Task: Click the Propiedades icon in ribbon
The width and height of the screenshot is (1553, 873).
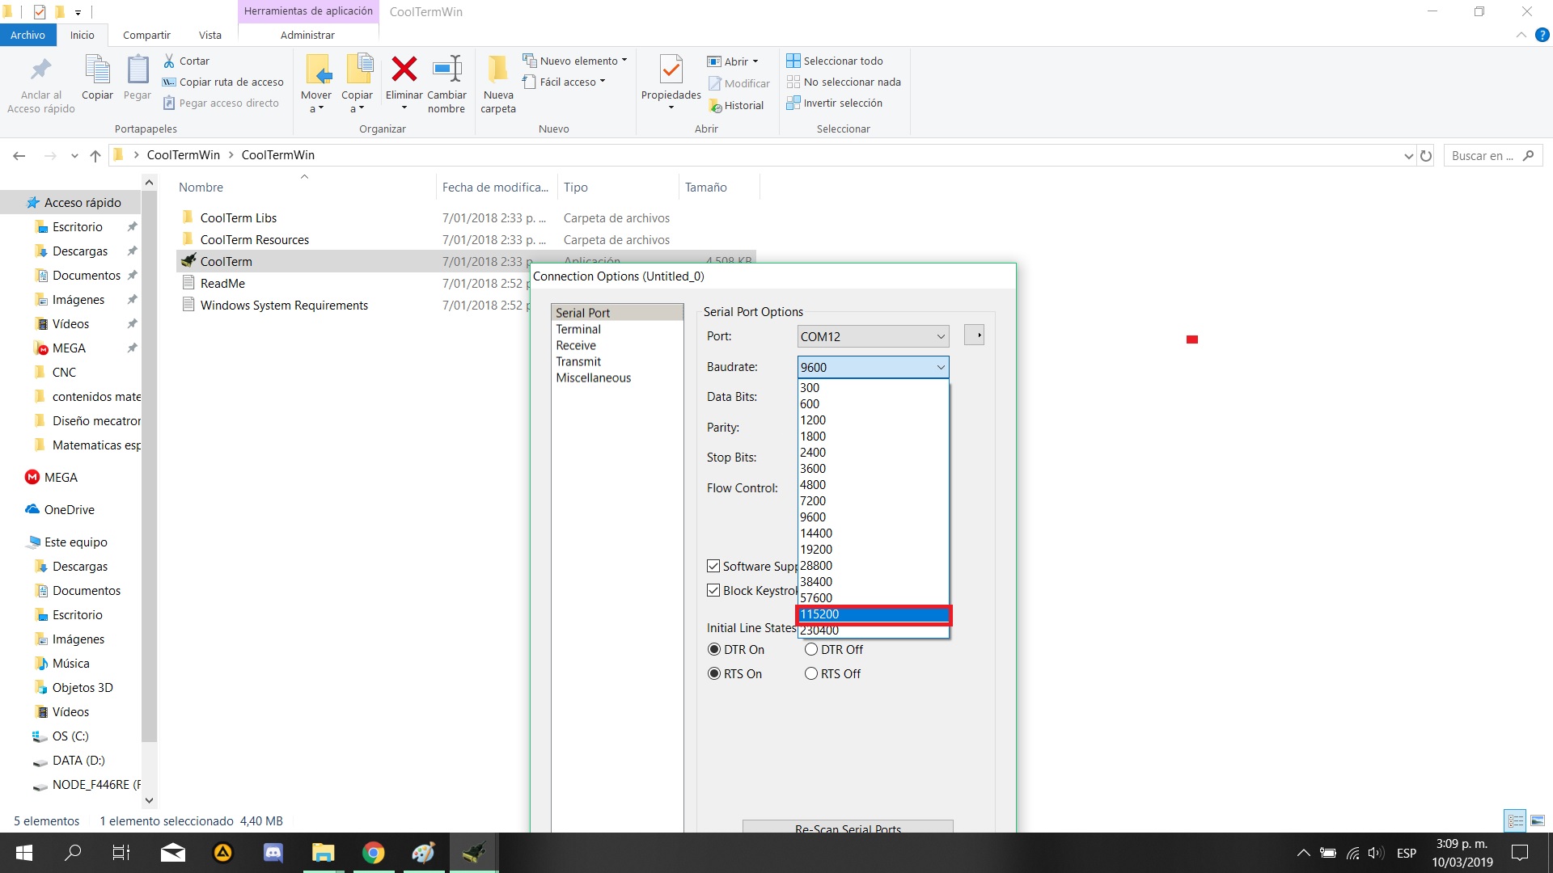Action: click(671, 71)
